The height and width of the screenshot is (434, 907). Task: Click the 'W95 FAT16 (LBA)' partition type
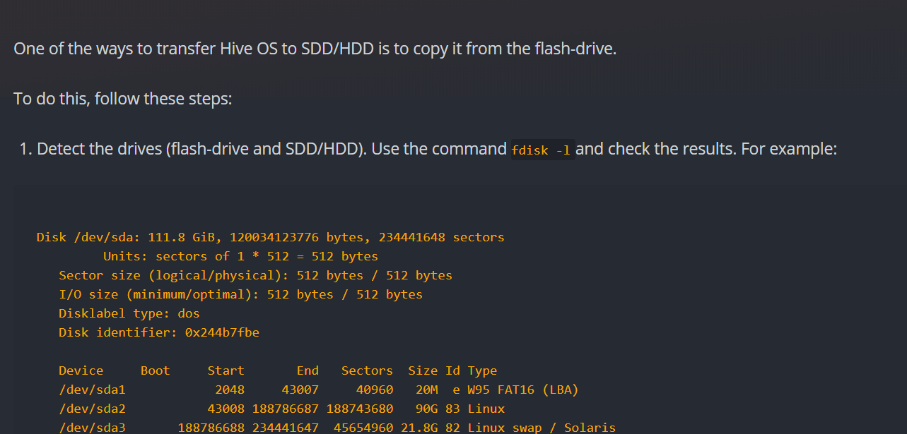click(x=523, y=390)
